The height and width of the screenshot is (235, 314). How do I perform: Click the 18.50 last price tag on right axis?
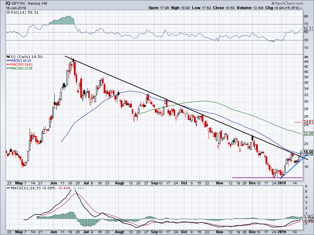(308, 152)
